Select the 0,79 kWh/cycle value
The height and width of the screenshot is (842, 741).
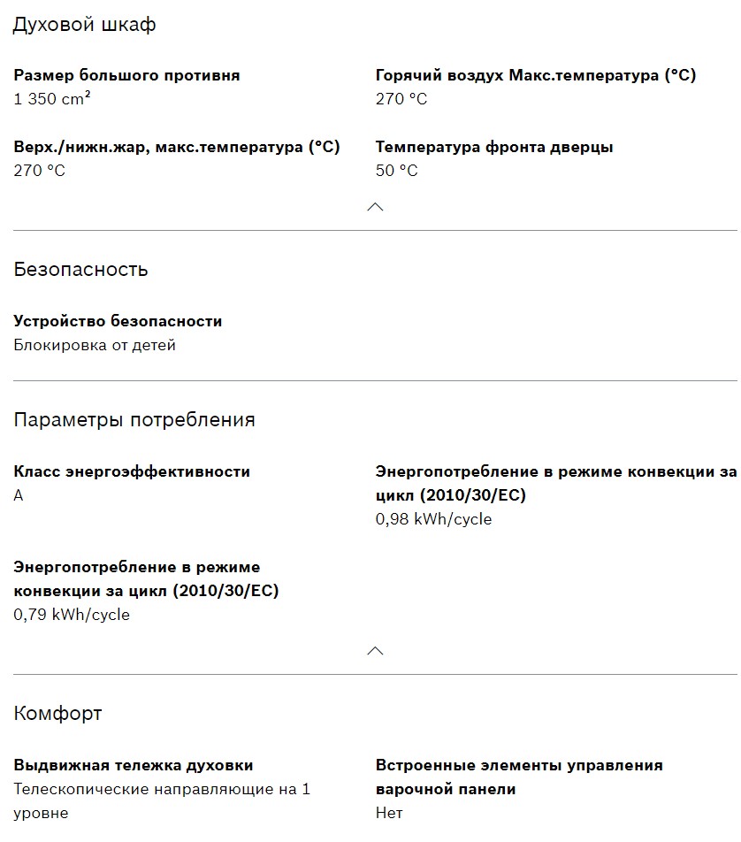pyautogui.click(x=72, y=615)
